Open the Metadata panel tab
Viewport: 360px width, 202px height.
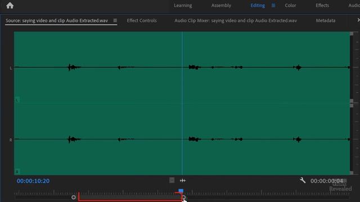point(325,21)
